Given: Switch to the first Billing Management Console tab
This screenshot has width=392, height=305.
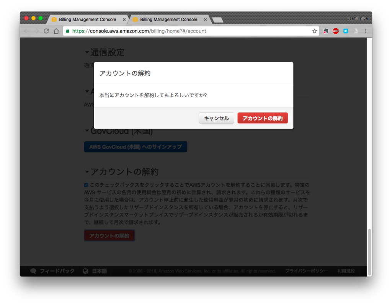Looking at the screenshot, I should click(88, 20).
